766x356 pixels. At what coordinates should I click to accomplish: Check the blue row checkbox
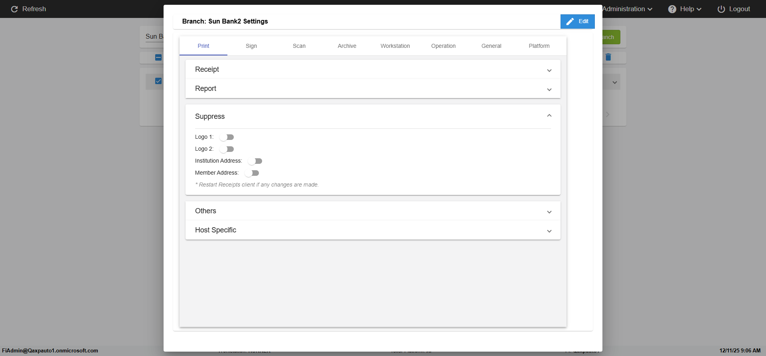158,81
